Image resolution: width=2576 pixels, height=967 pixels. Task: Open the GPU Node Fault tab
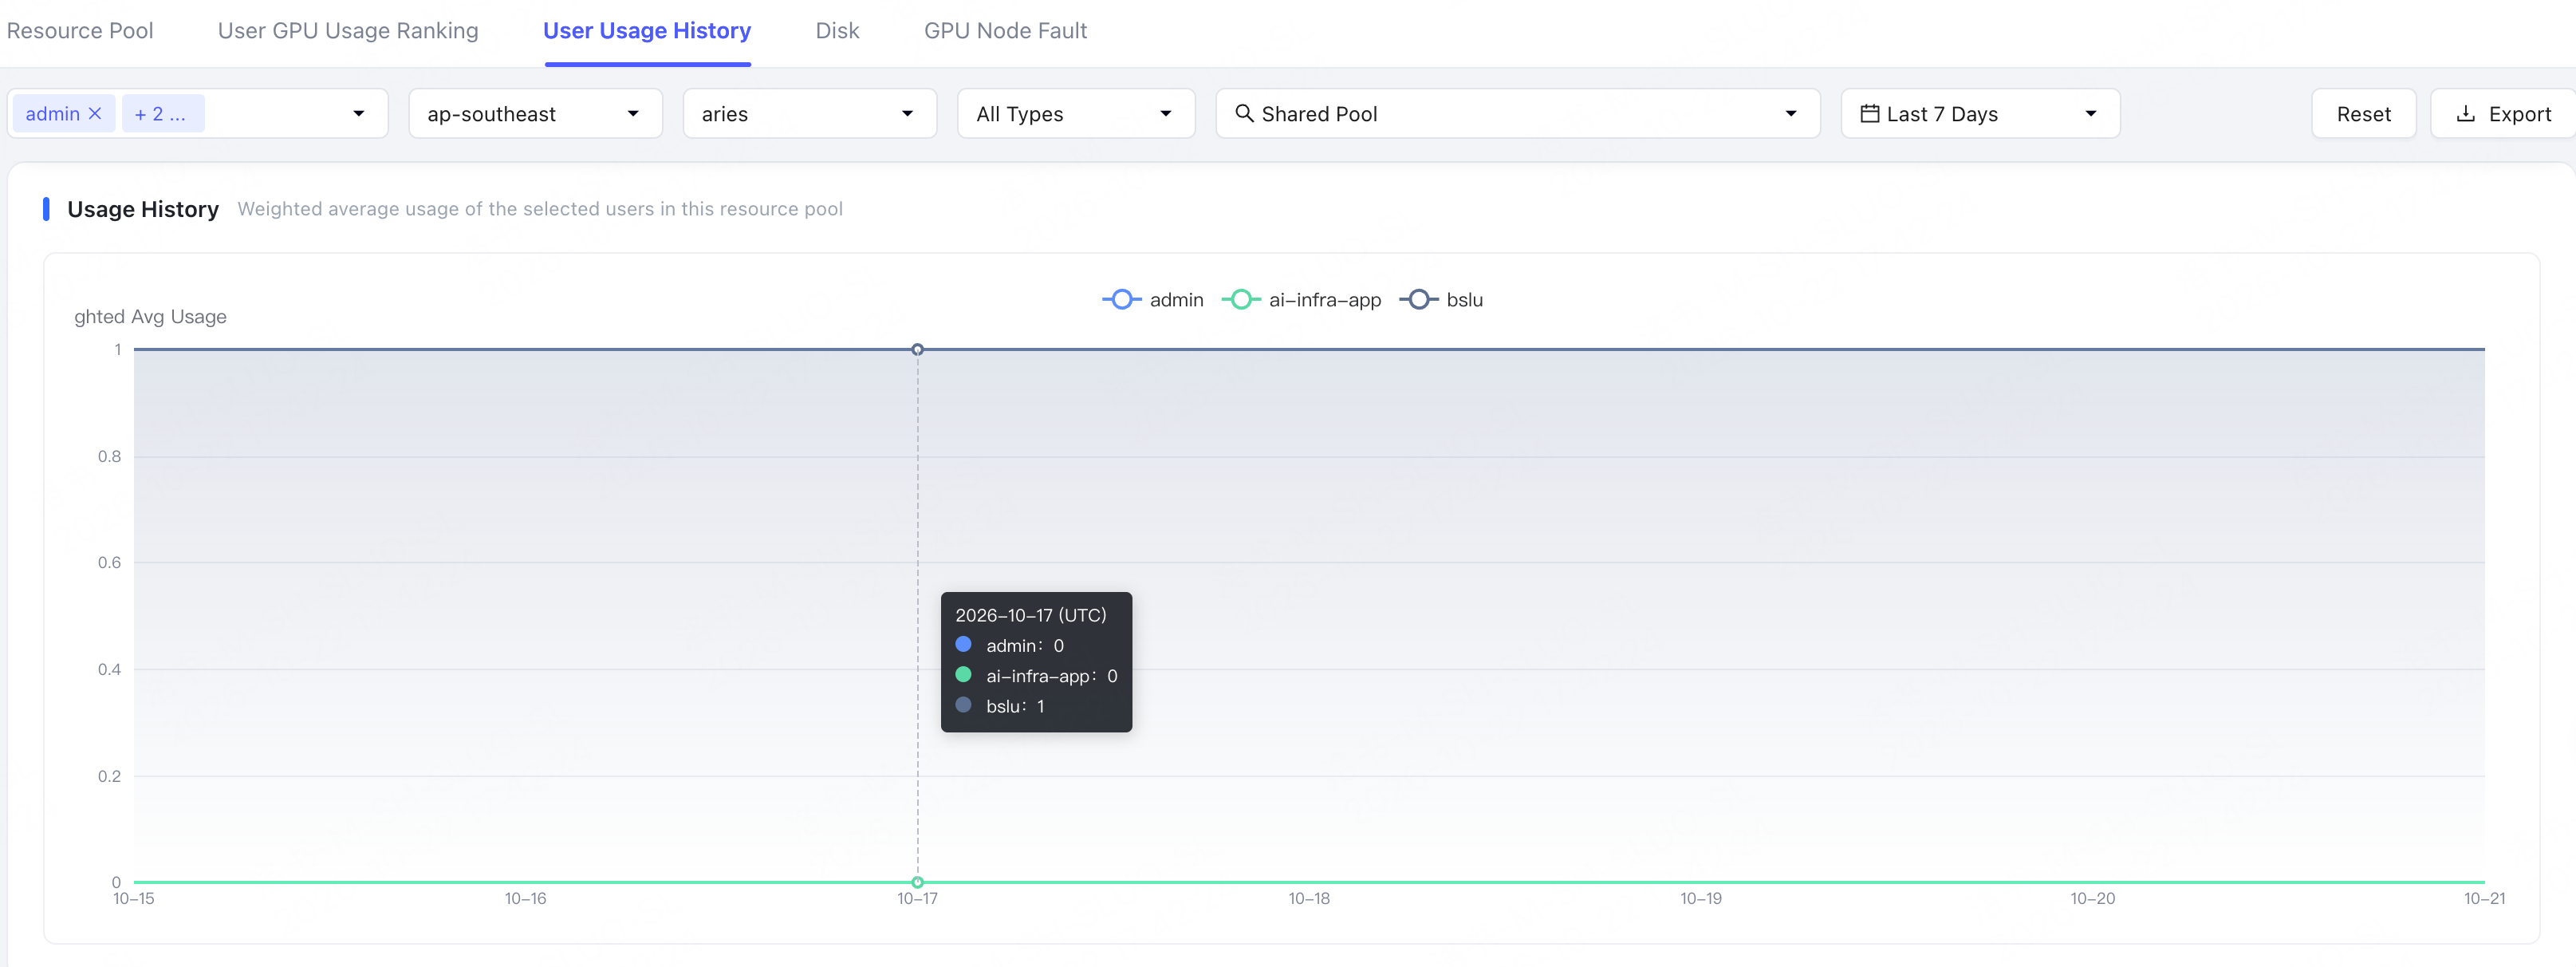click(x=1005, y=31)
